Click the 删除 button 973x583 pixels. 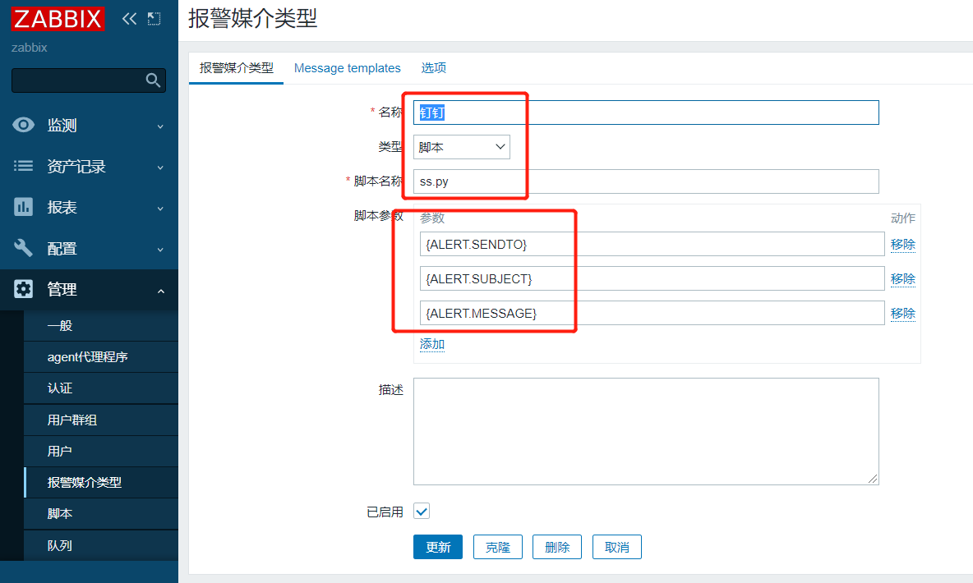(557, 547)
